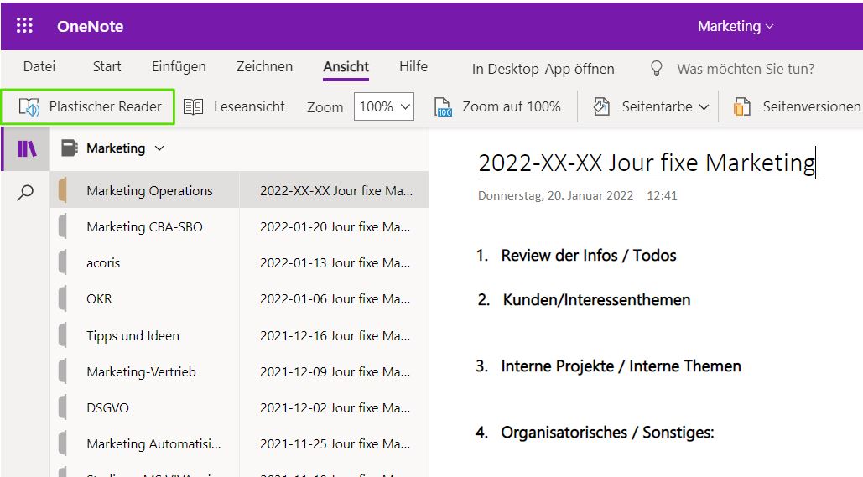Click the Seitenversionen icon
The image size is (863, 477).
click(x=741, y=106)
